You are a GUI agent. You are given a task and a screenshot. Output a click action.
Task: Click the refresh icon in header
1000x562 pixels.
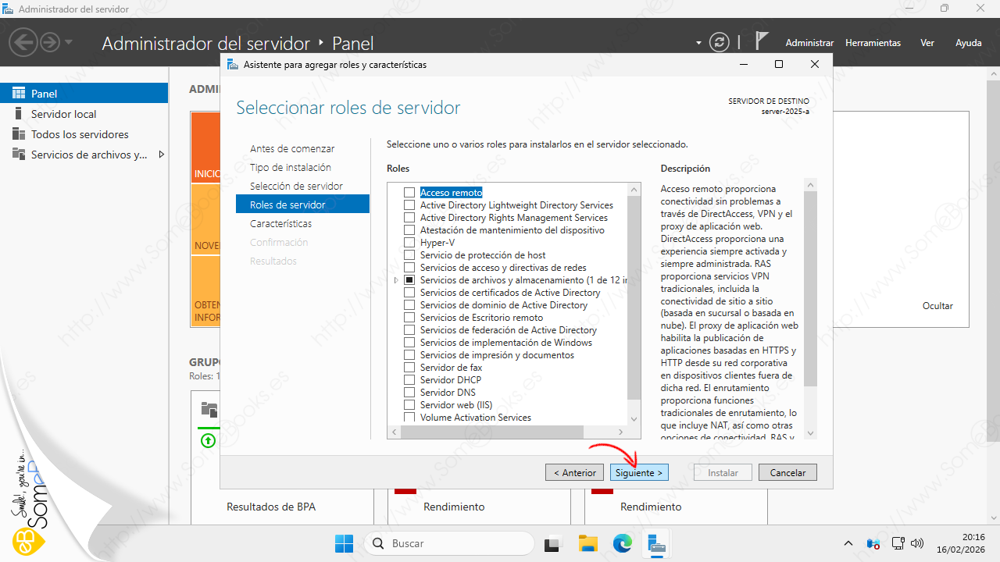pyautogui.click(x=719, y=43)
